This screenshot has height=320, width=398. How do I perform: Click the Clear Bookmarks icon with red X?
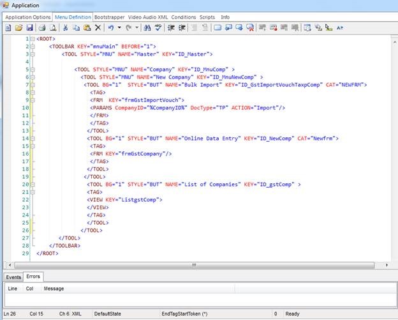pos(250,27)
